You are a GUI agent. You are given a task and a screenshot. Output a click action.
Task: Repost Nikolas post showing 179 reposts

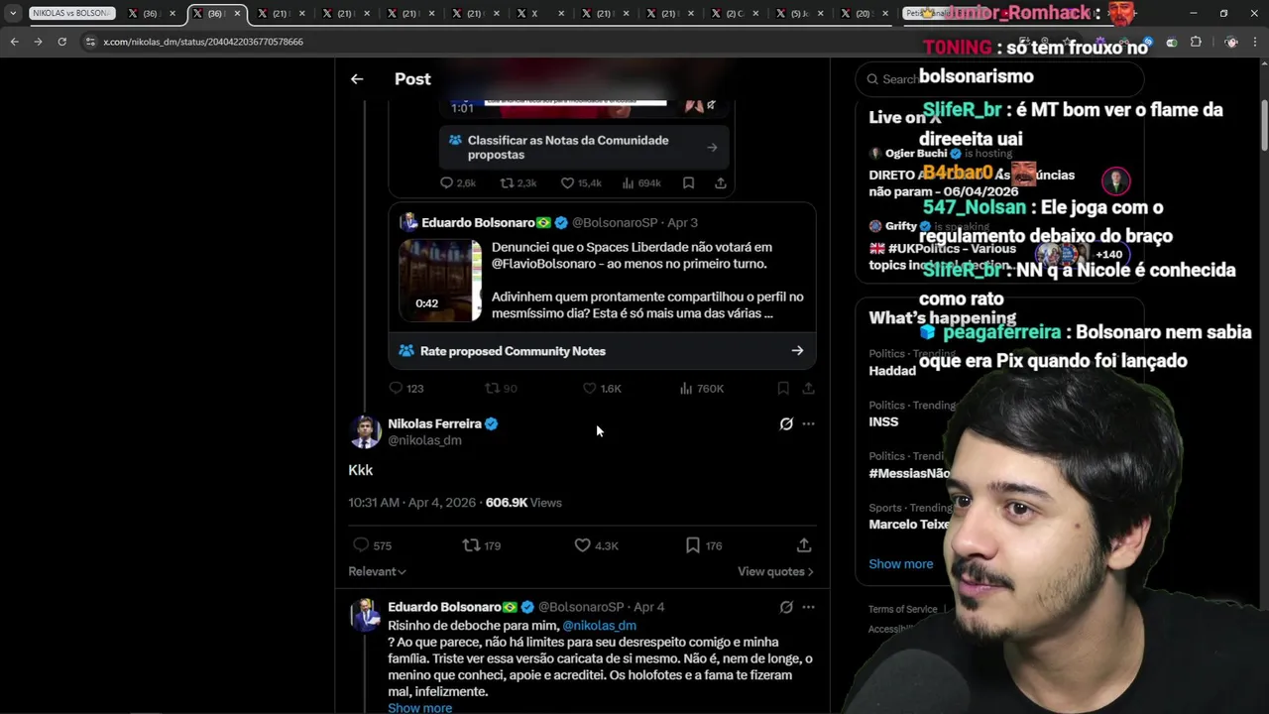click(471, 545)
